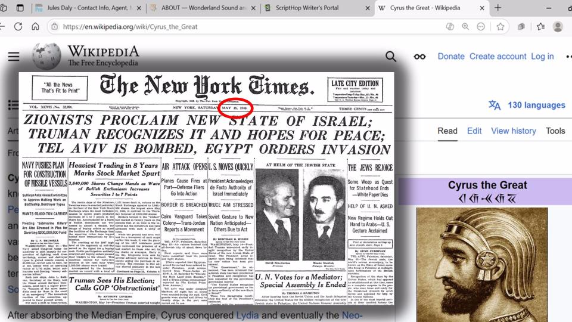Viewport: 572px width, 322px height.
Task: Close the Cyrus the Great tab
Action: click(x=482, y=8)
